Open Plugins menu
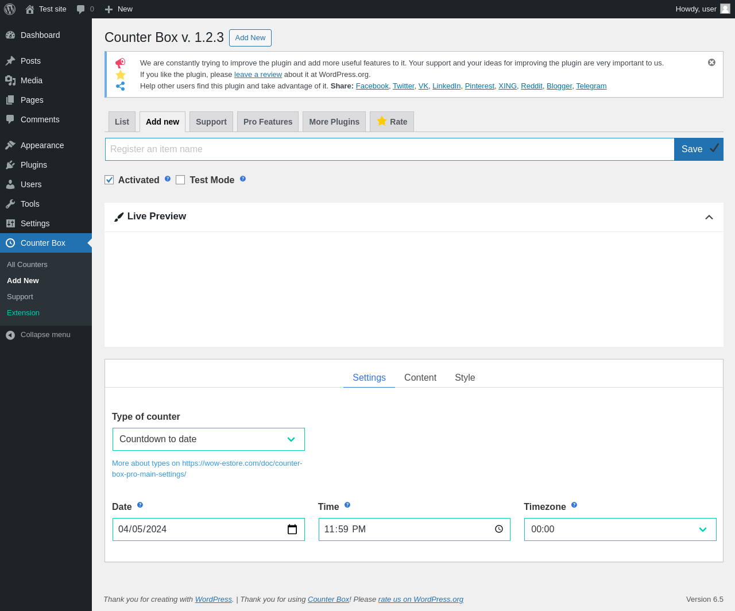The width and height of the screenshot is (735, 611). coord(46,165)
